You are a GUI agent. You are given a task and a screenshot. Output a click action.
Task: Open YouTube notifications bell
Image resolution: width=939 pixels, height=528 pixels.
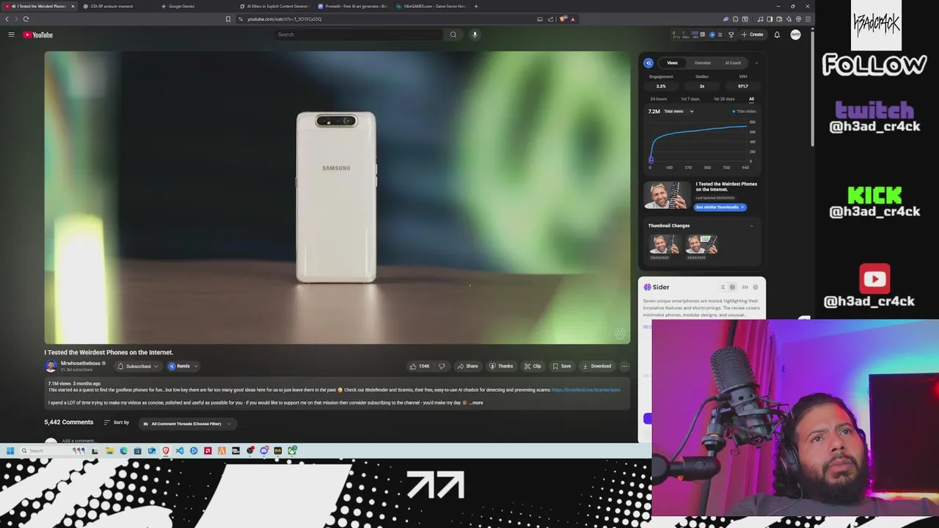pyautogui.click(x=777, y=34)
